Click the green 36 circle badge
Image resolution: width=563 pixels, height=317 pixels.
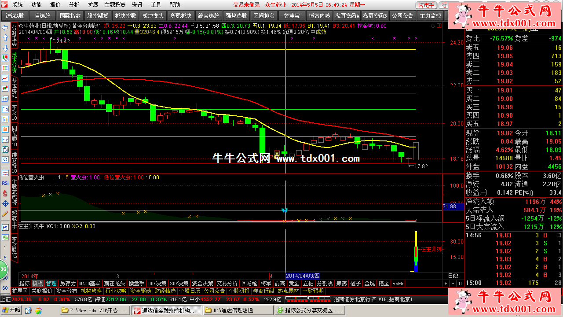(4, 269)
